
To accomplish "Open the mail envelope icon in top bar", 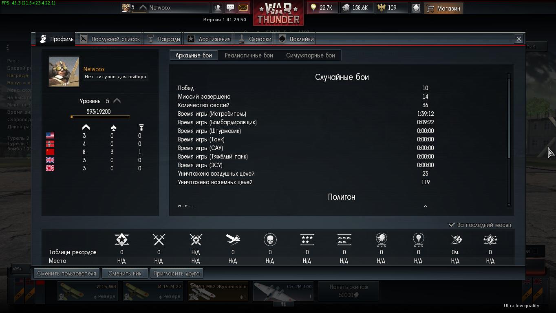I will (243, 8).
